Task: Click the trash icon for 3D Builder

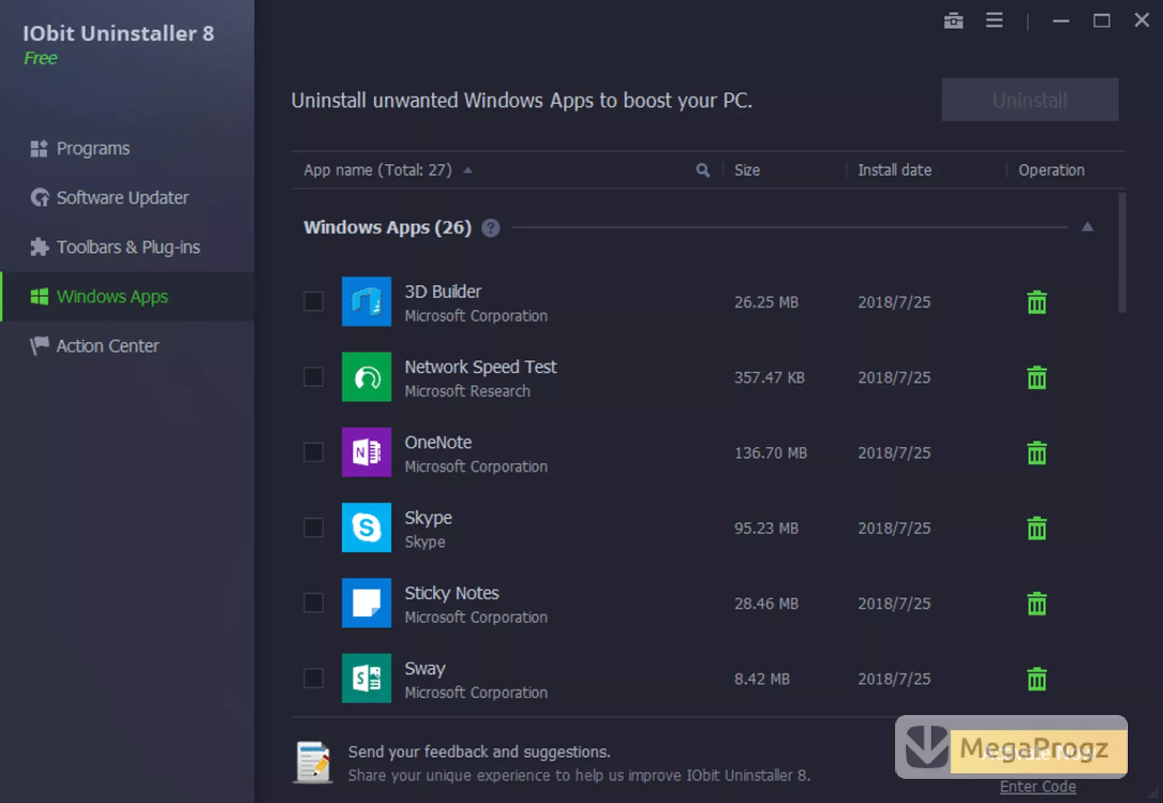Action: coord(1036,302)
